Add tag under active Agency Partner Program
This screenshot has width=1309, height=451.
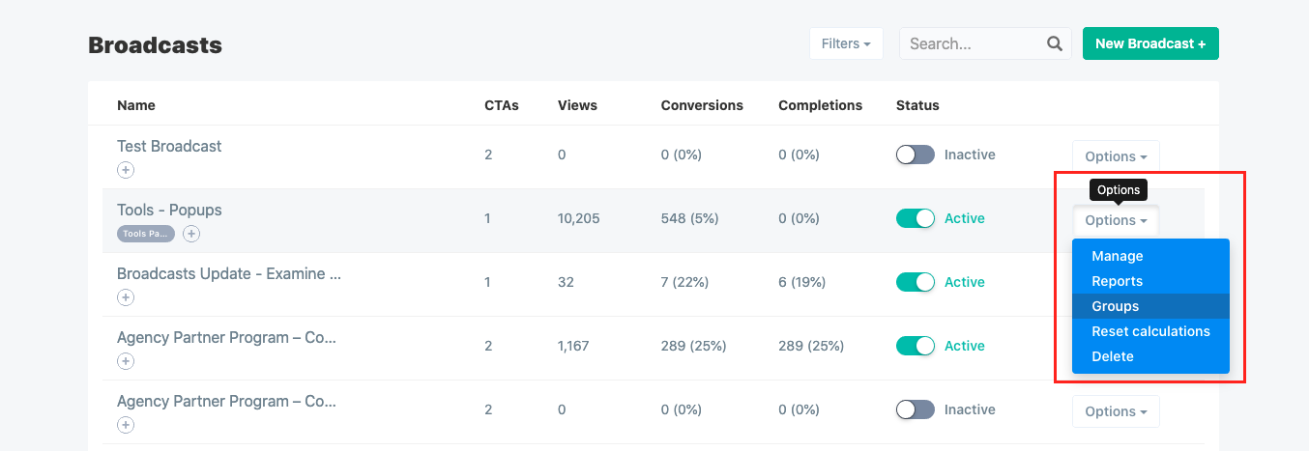pos(126,361)
